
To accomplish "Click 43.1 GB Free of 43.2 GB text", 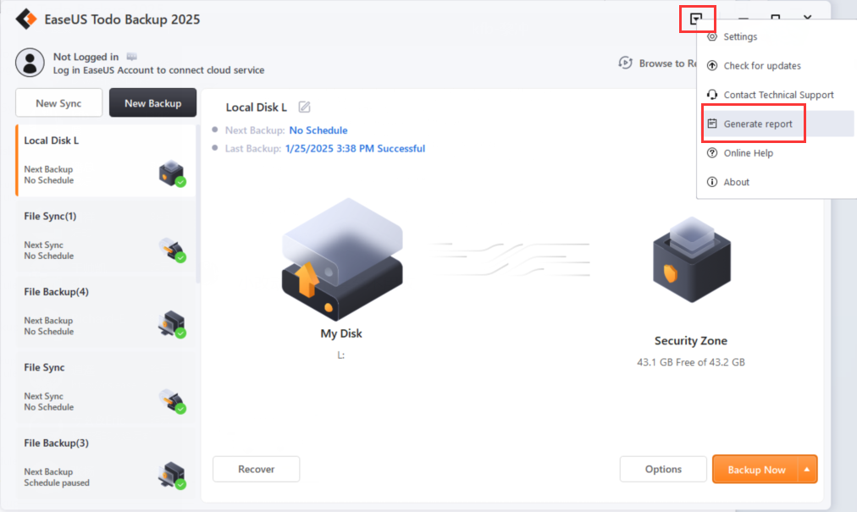I will click(691, 362).
